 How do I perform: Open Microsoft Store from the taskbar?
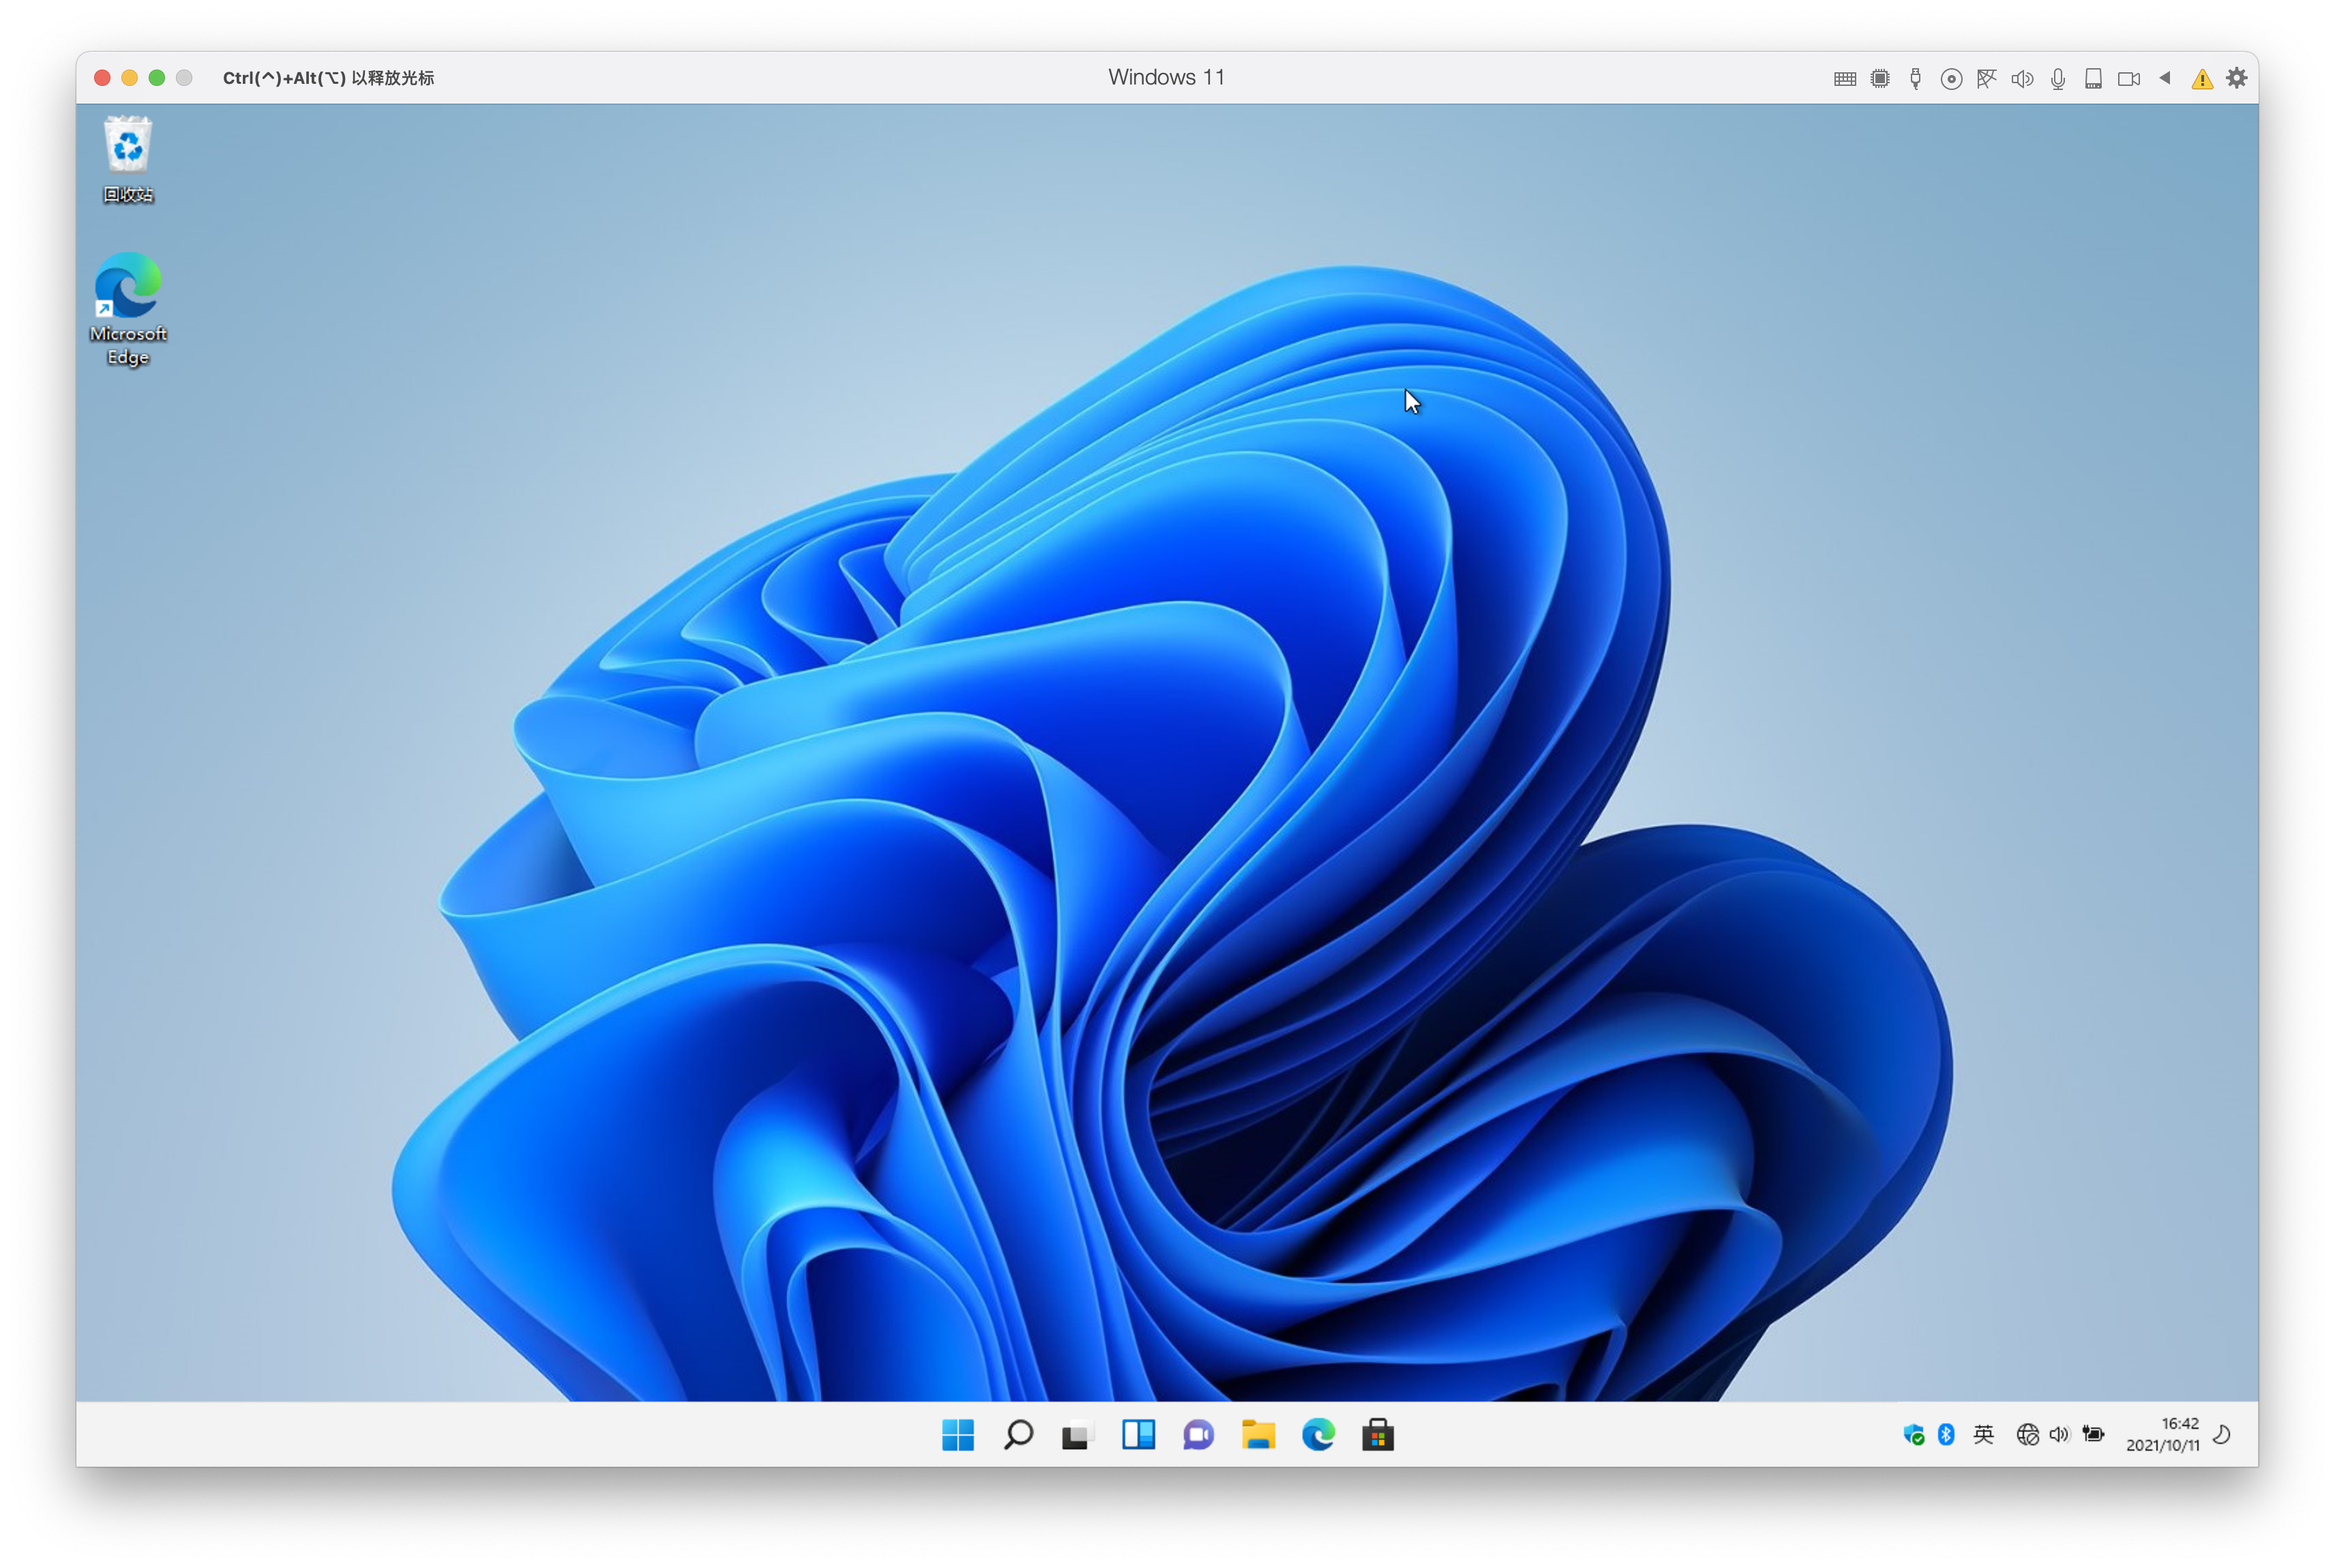tap(1378, 1435)
